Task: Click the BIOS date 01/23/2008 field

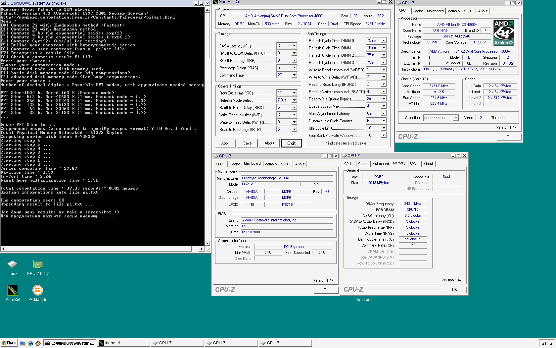Action: 287,232
